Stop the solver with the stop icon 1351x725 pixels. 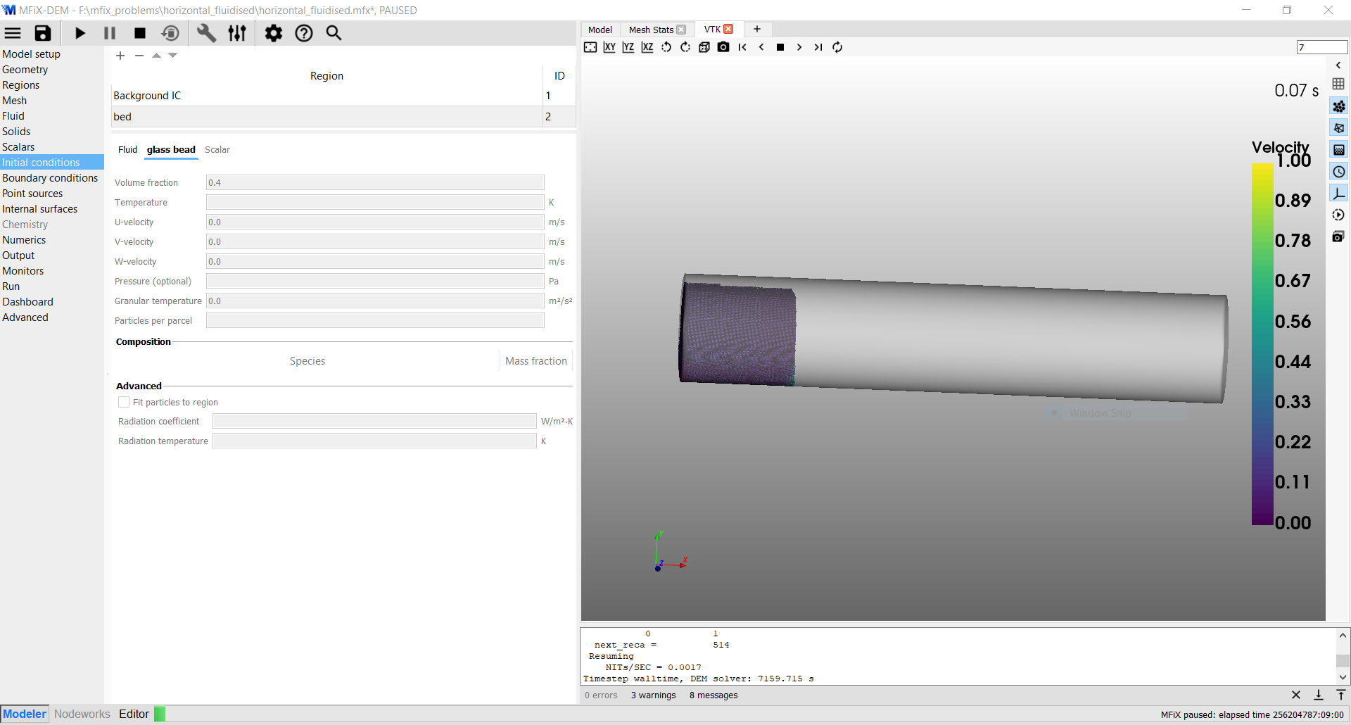pos(140,33)
